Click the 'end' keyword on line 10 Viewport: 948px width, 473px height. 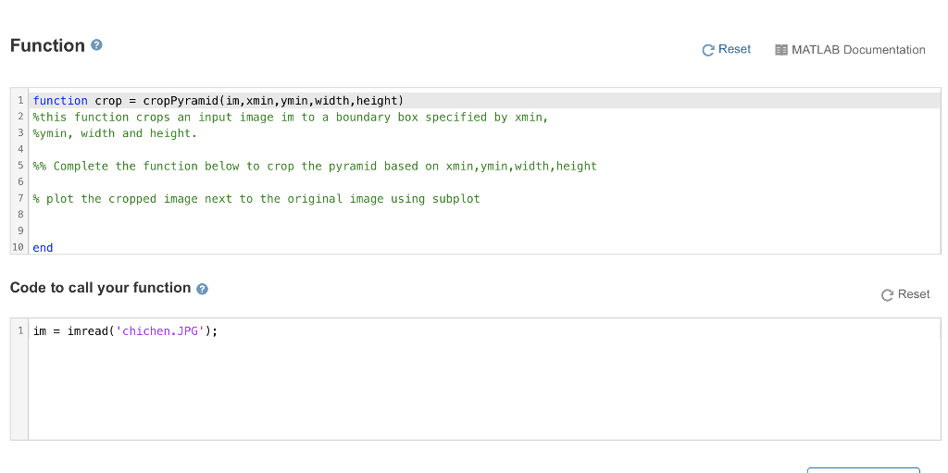point(43,247)
